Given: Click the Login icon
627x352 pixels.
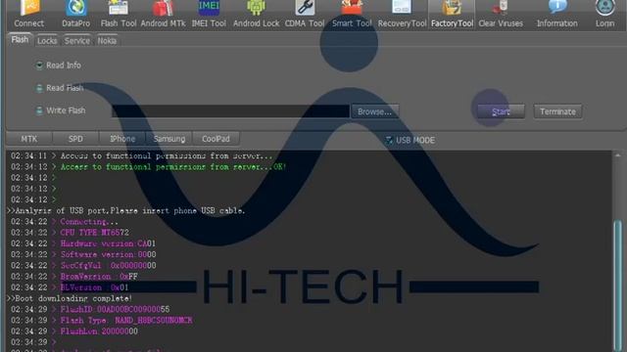Looking at the screenshot, I should (x=605, y=14).
